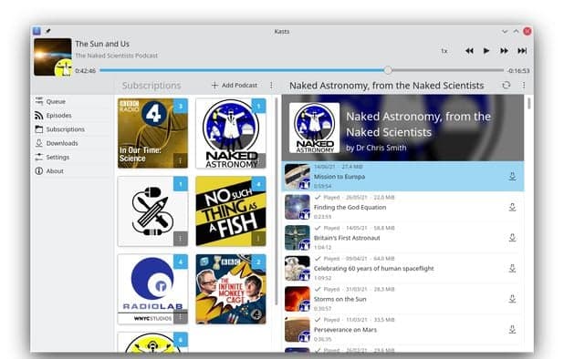Image resolution: width=564 pixels, height=359 pixels.
Task: Click the played portion of the seek bar
Action: [x=242, y=70]
